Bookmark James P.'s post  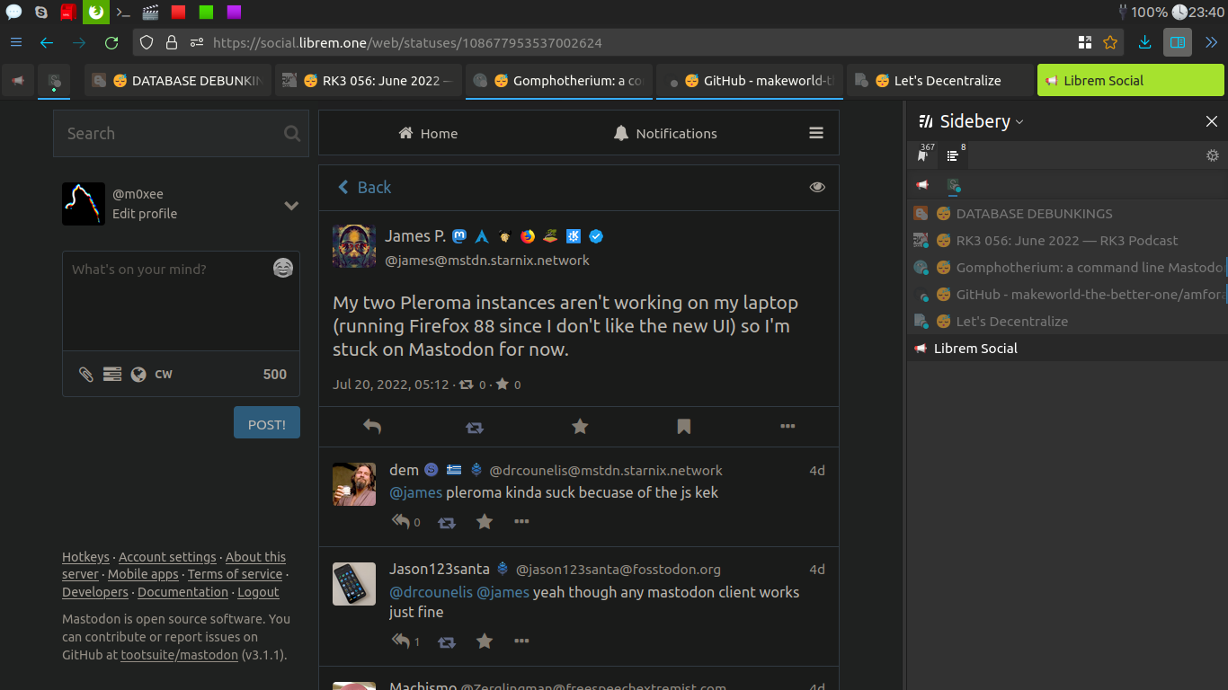(684, 427)
